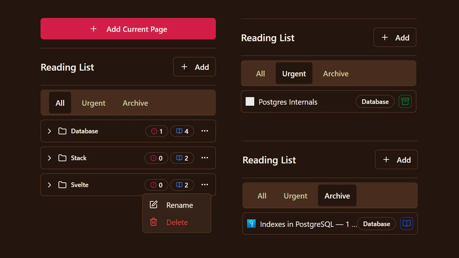Select active Urgent tab above Postgres Internals
459x258 pixels.
click(x=294, y=73)
